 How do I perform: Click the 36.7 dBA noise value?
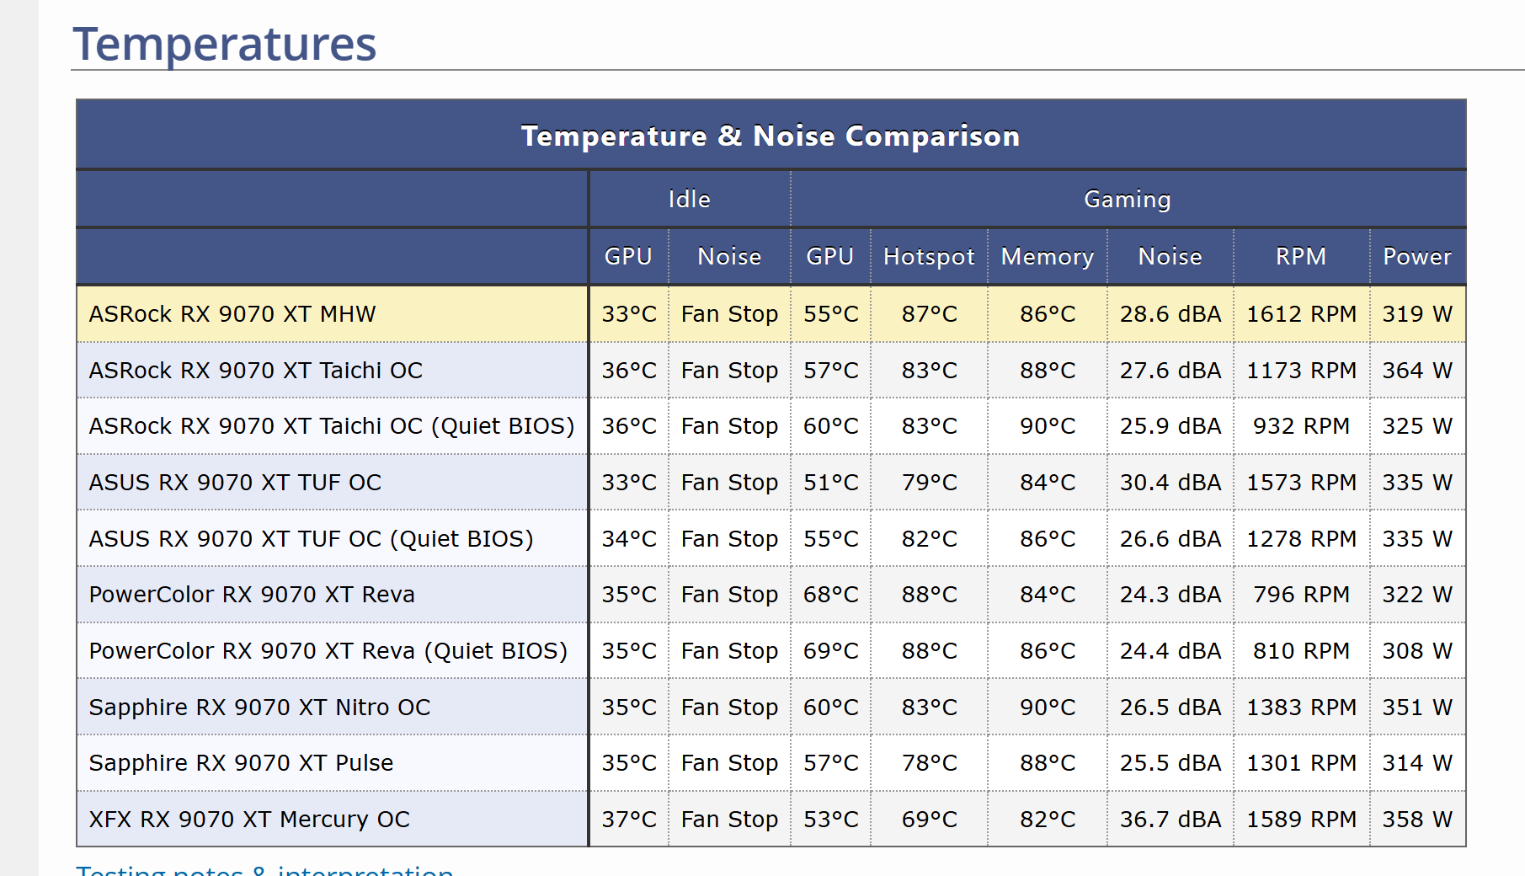click(1170, 820)
